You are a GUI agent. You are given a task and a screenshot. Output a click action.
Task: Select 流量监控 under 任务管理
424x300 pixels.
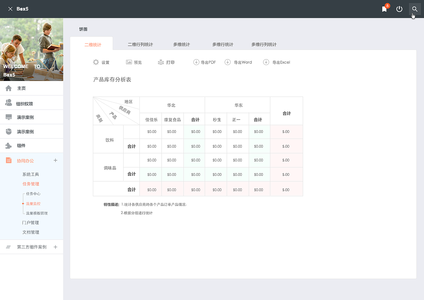point(33,204)
